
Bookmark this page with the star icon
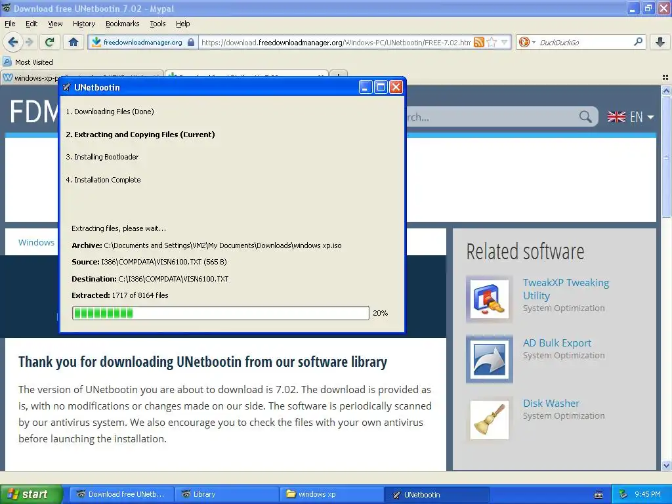coord(492,42)
